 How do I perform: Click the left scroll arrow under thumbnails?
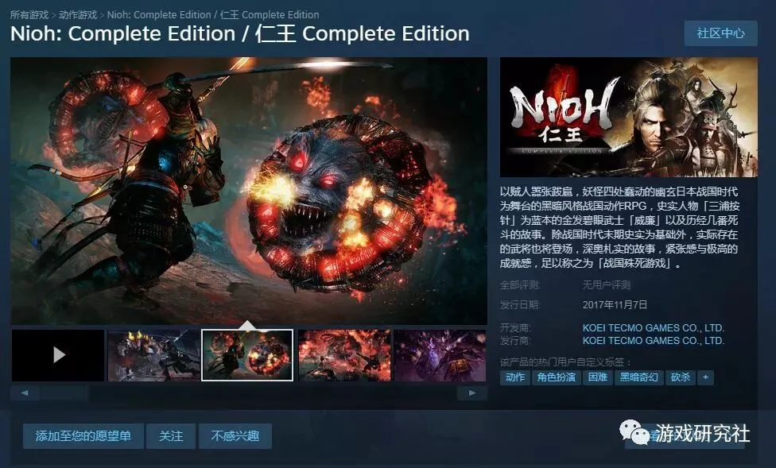pyautogui.click(x=25, y=393)
